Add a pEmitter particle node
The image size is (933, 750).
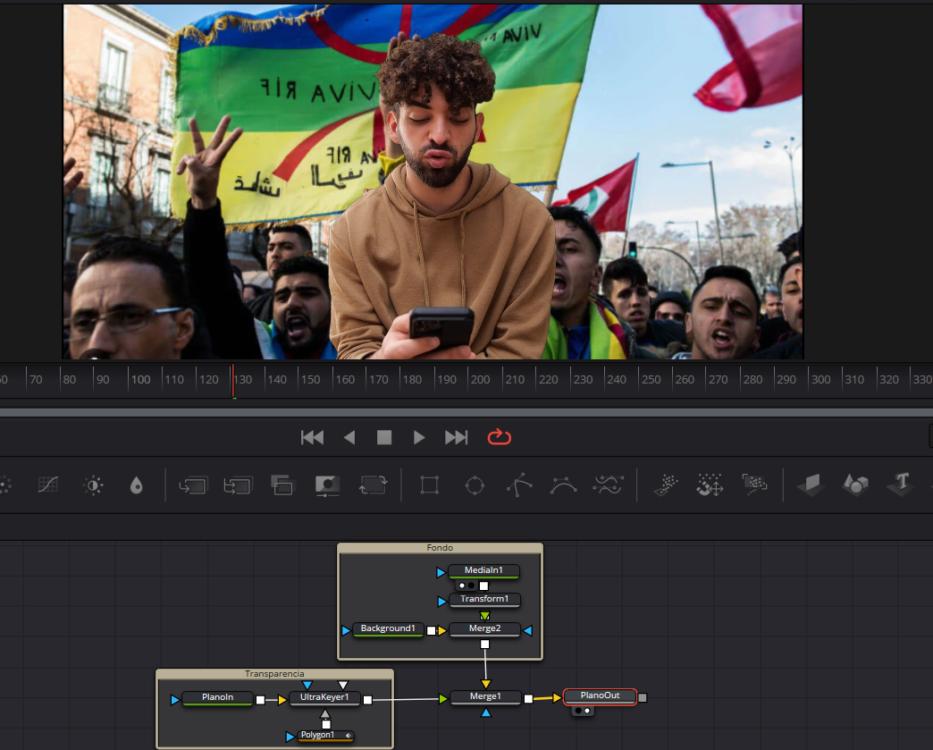pyautogui.click(x=665, y=485)
